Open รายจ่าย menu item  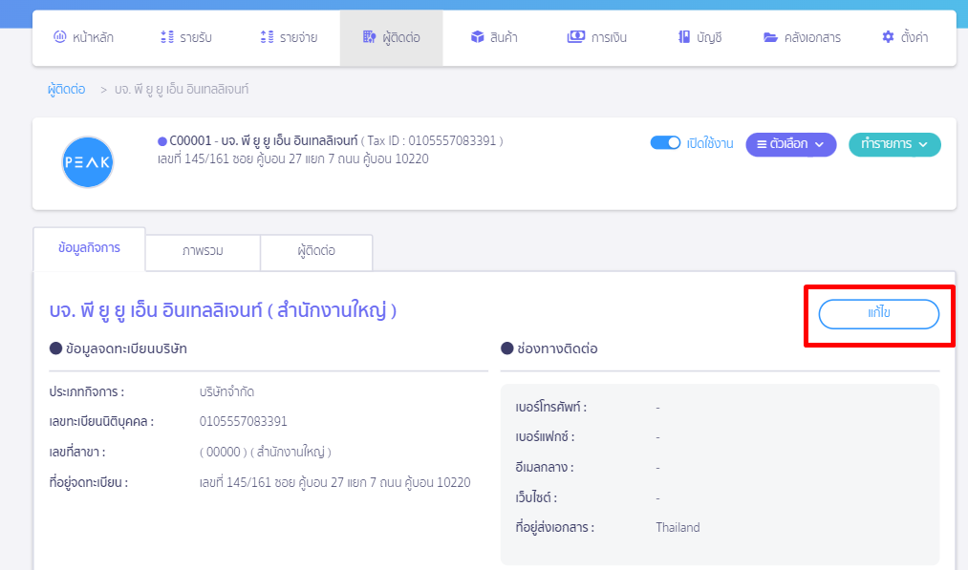click(289, 37)
